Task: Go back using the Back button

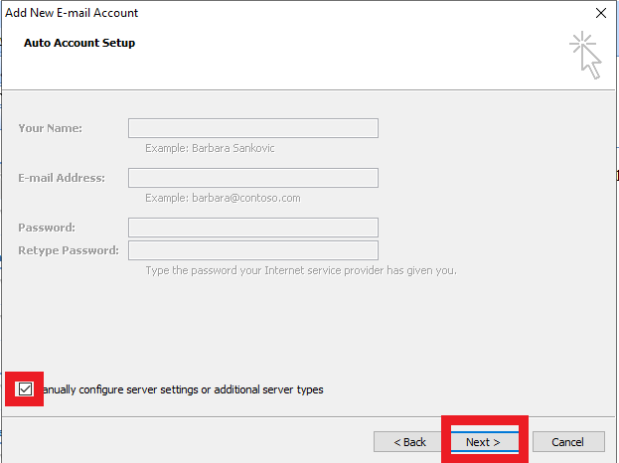Action: pos(409,442)
